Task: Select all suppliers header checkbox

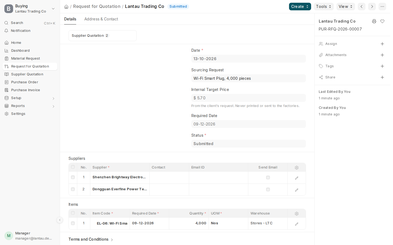Action: 73,167
